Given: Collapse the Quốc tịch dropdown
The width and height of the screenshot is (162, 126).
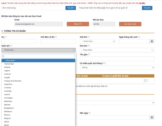Looking at the screenshot, I should coord(39,50).
